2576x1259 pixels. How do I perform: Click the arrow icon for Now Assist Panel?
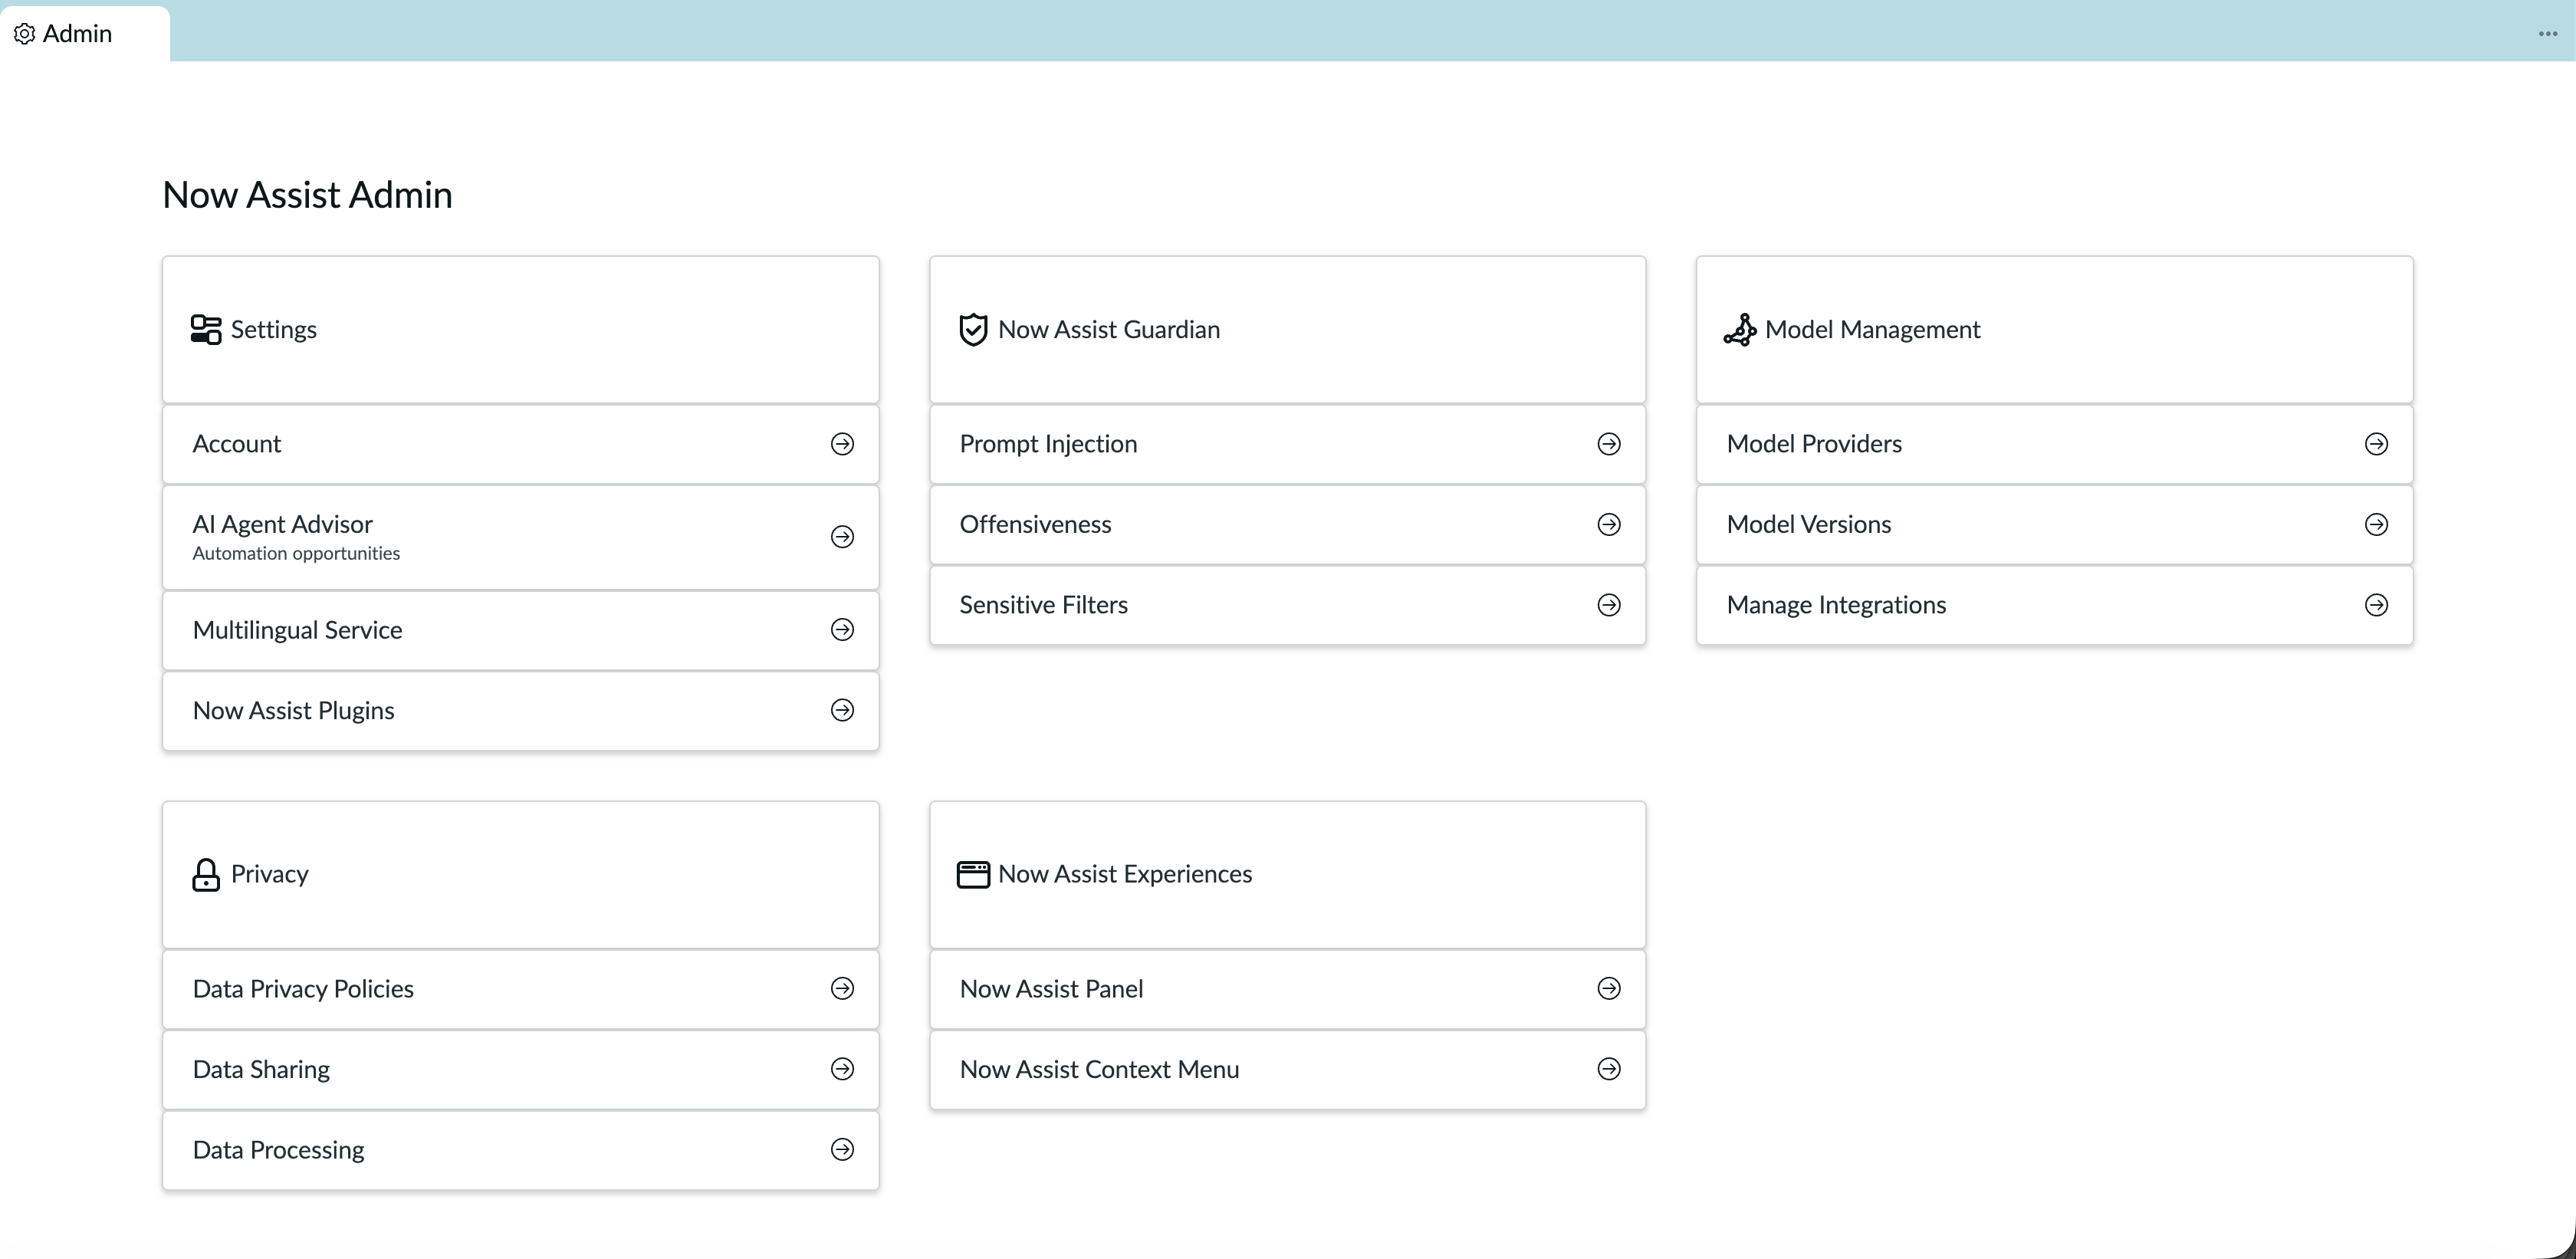[1609, 988]
